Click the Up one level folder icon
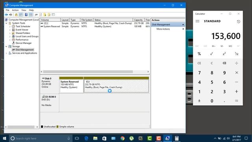The height and width of the screenshot is (142, 252). click(x=16, y=15)
